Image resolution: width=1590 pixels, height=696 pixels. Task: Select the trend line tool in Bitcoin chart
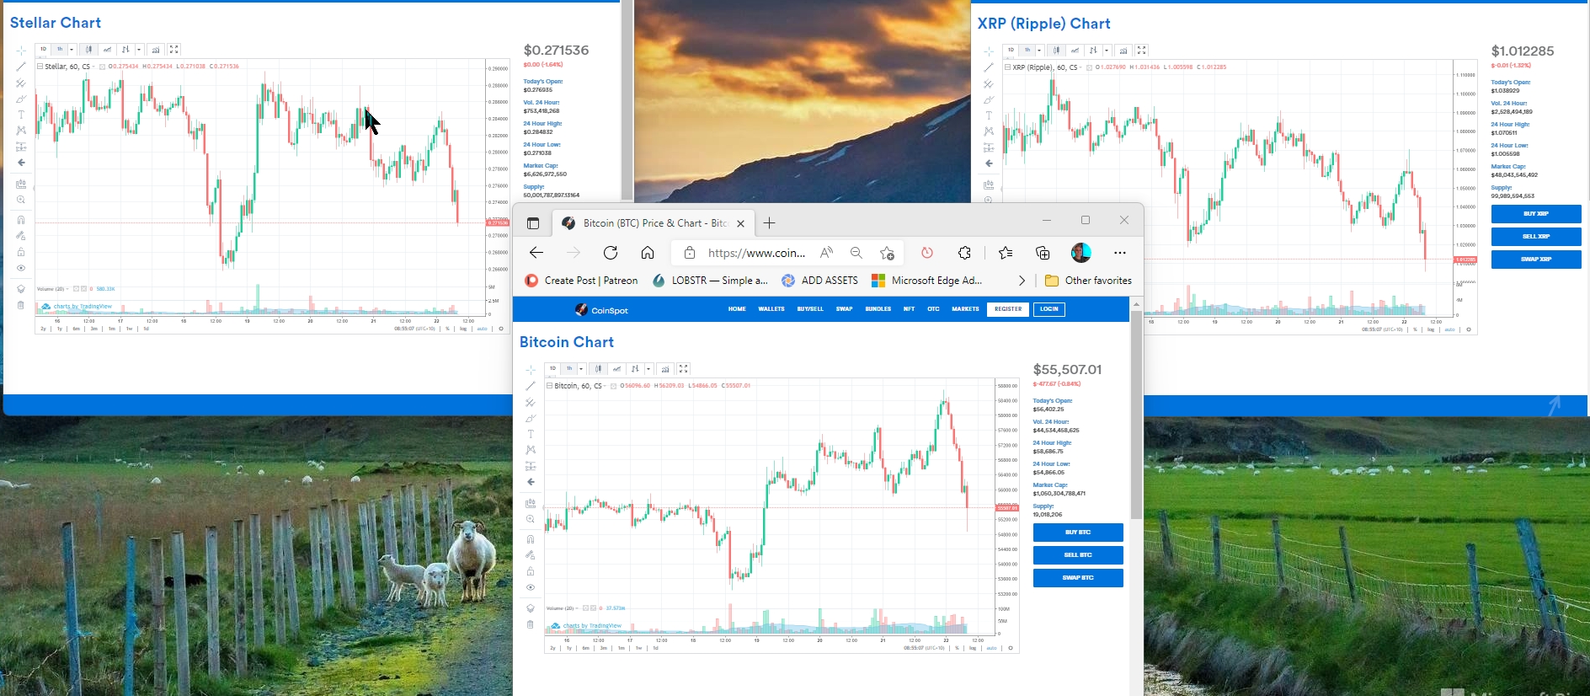tap(531, 386)
